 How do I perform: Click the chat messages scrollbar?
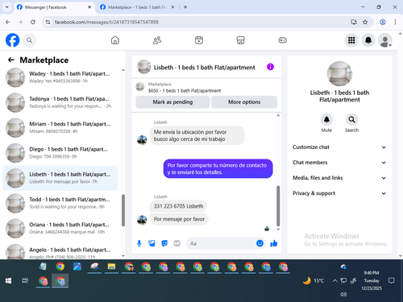click(278, 206)
